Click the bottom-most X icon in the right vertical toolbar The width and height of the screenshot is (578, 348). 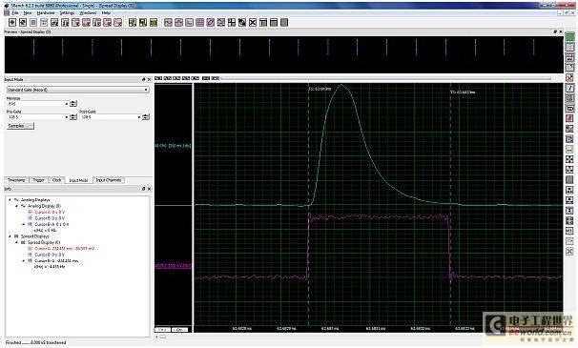[x=569, y=252]
